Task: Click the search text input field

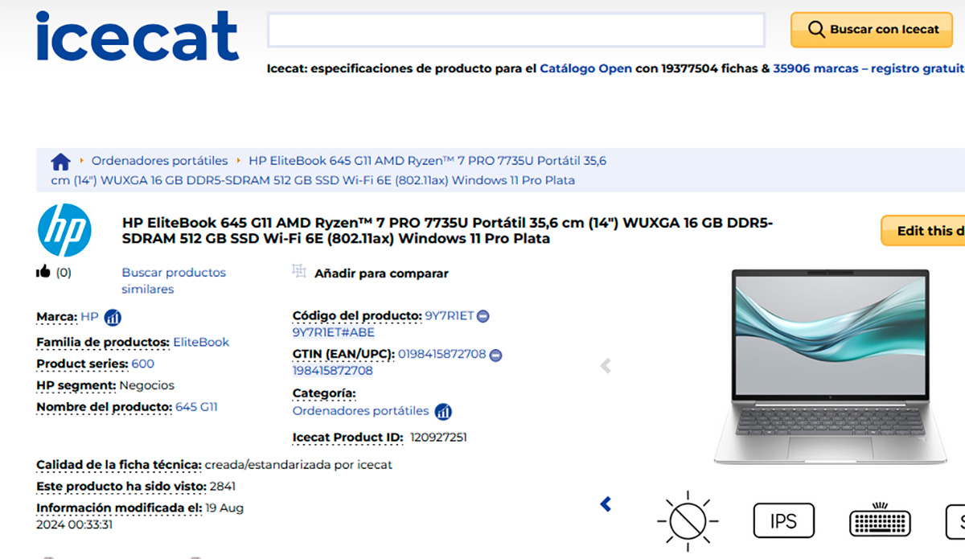Action: [x=515, y=30]
